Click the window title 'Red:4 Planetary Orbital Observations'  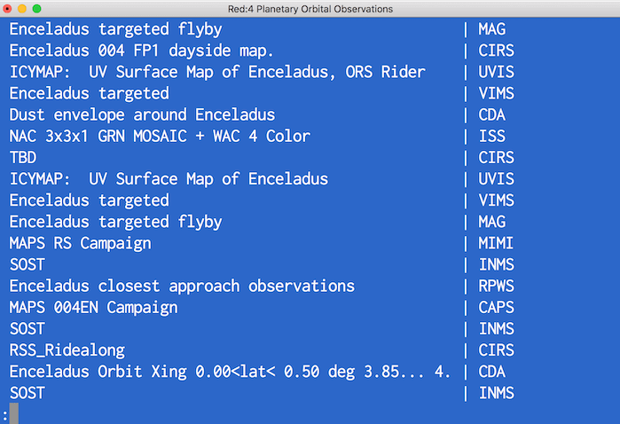(x=310, y=9)
